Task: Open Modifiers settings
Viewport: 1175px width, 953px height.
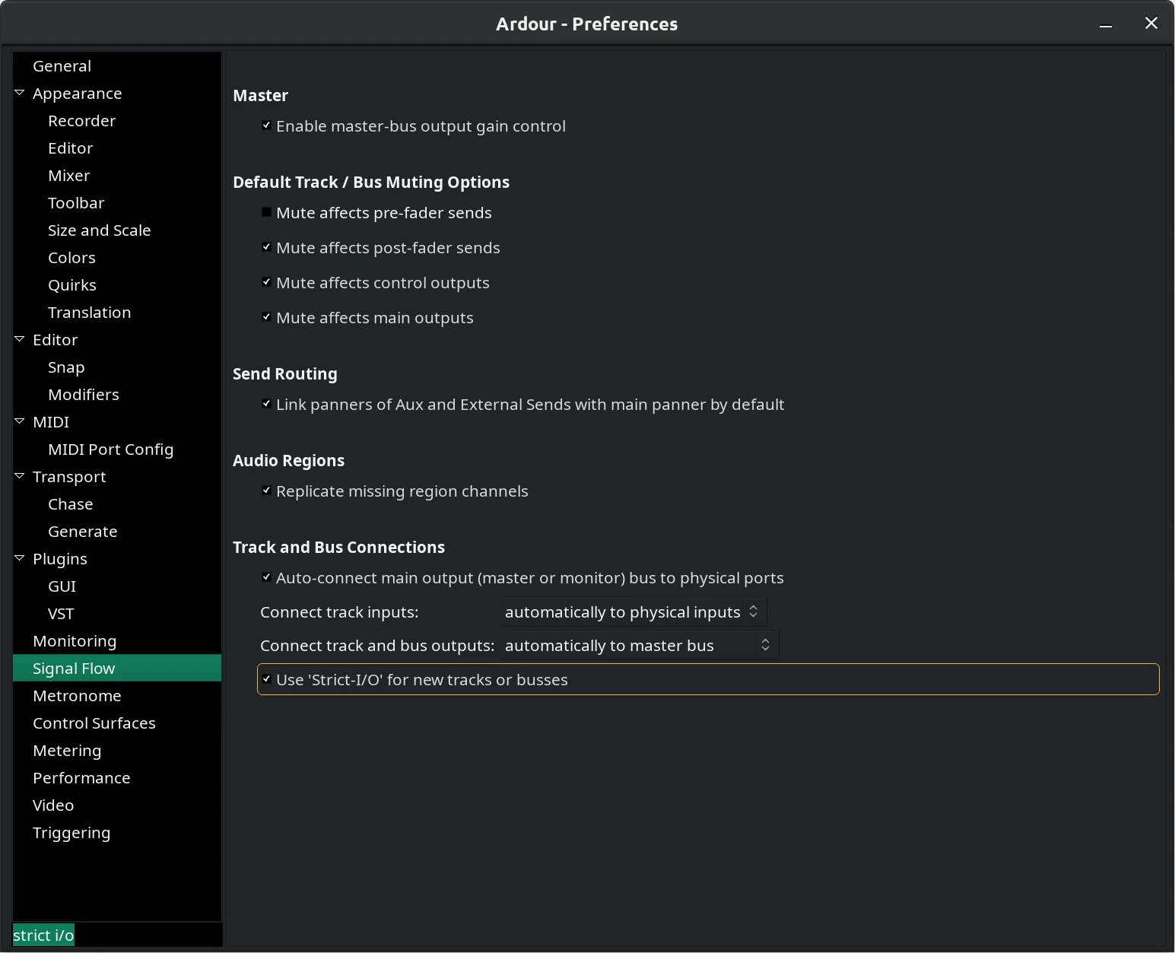Action: 83,395
